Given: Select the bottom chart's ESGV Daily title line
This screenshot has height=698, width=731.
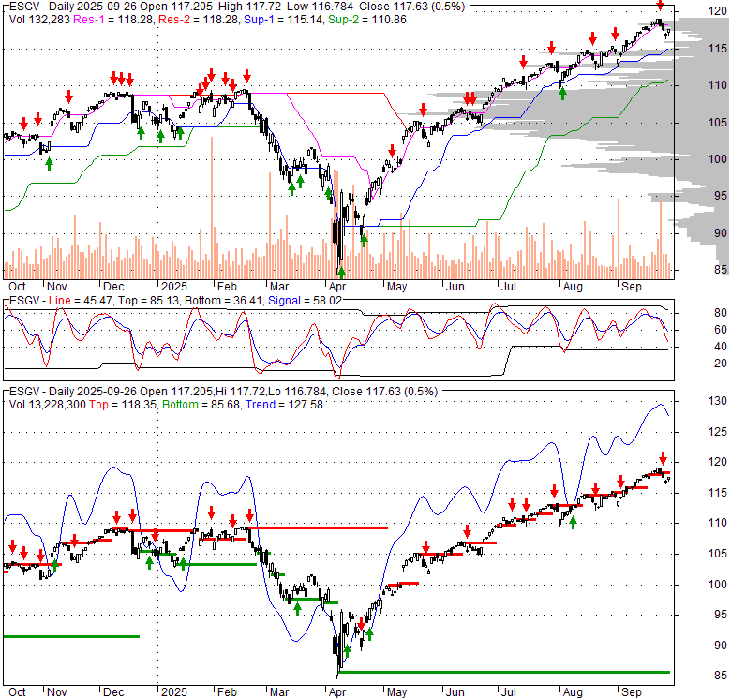Looking at the screenshot, I should [223, 392].
